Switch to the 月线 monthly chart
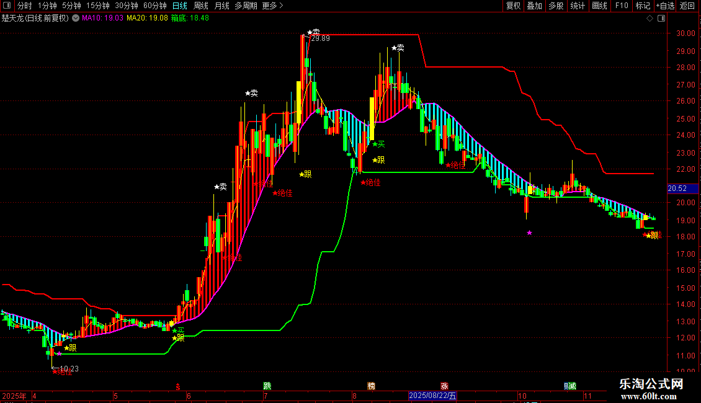 221,6
